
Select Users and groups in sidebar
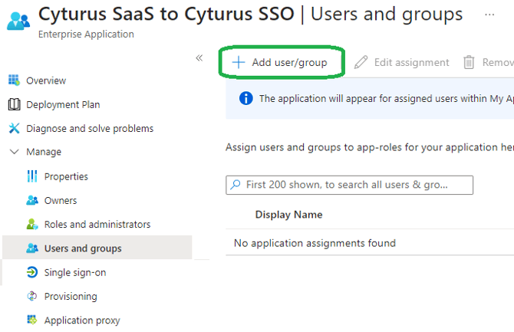83,248
